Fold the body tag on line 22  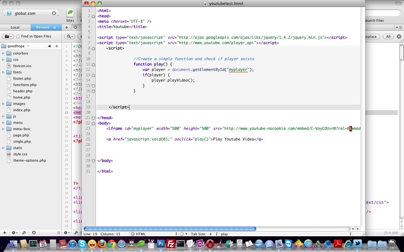coord(93,123)
